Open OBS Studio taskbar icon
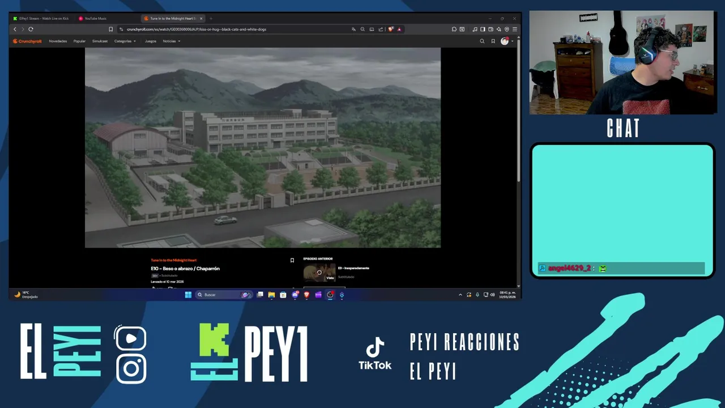 click(x=330, y=295)
